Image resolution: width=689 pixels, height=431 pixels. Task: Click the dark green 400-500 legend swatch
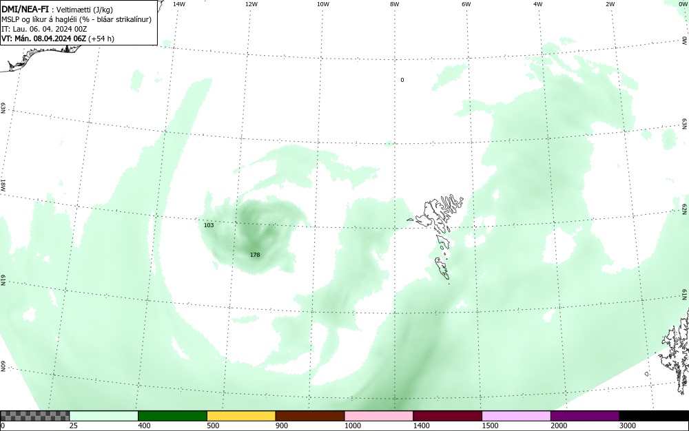tap(172, 416)
